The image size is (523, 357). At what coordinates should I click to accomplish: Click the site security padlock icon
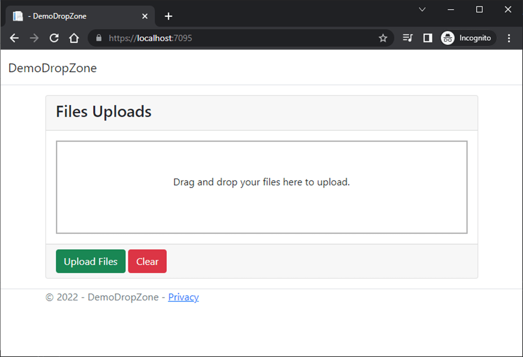tap(98, 38)
